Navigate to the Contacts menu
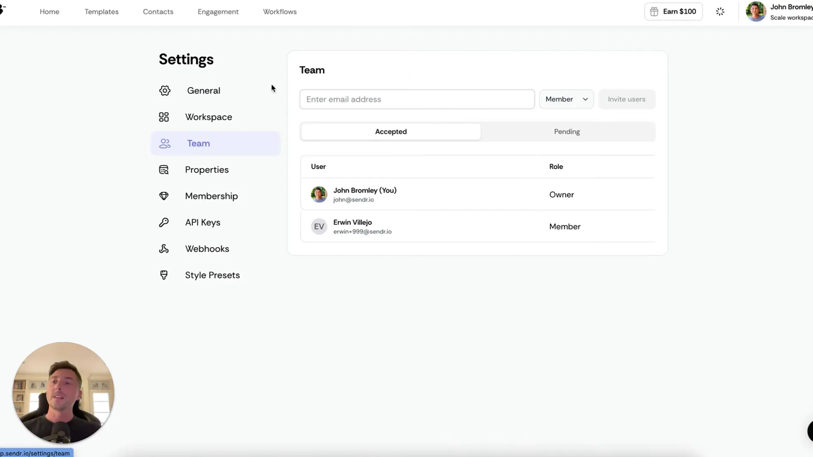The height and width of the screenshot is (457, 813). 158,11
